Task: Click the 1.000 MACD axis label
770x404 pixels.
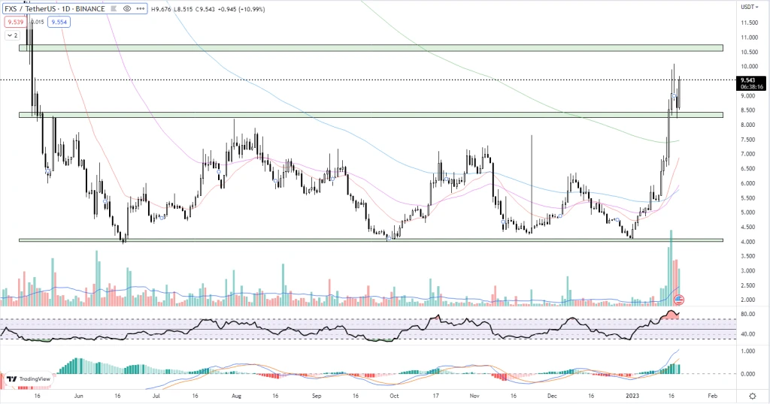Action: pyautogui.click(x=749, y=351)
